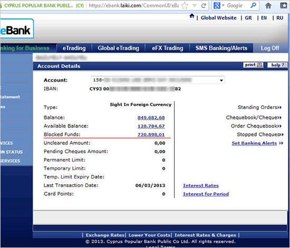Screen dimensions: 290x248
Task: Open the Interest for Period link
Action: [206, 194]
